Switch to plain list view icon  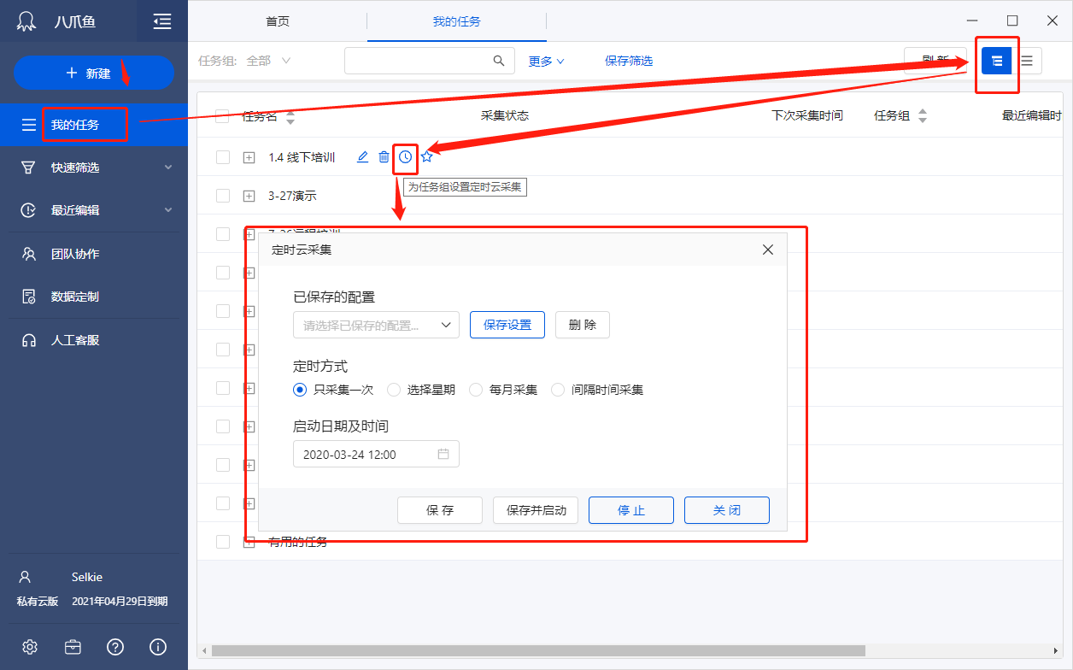click(1027, 61)
